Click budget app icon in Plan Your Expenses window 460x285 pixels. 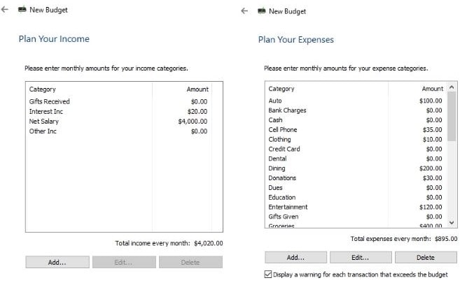coord(262,10)
